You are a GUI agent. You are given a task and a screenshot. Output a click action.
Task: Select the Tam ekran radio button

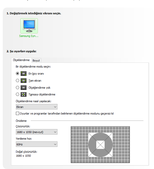point(17,81)
